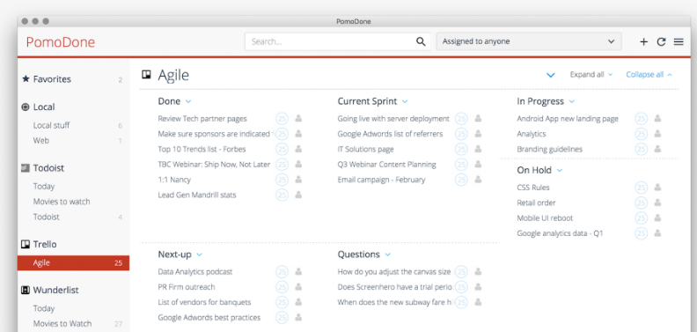
Task: Collapse the Current Sprint list chevron
Action: pyautogui.click(x=405, y=102)
